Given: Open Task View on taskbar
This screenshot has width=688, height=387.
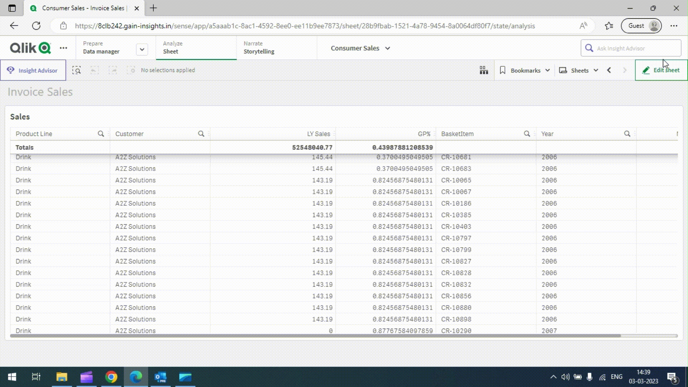Looking at the screenshot, I should click(36, 377).
